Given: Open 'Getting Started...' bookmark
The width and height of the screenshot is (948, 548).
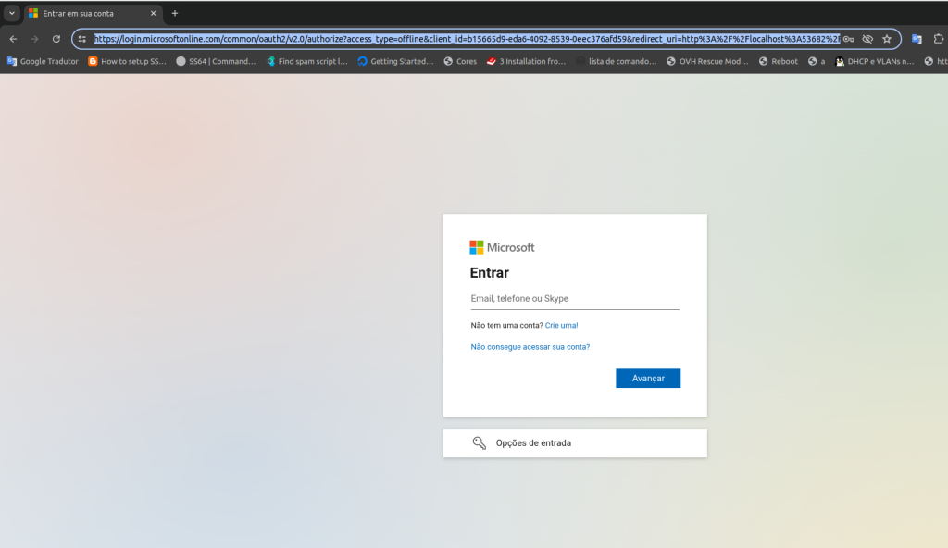Looking at the screenshot, I should (x=395, y=61).
